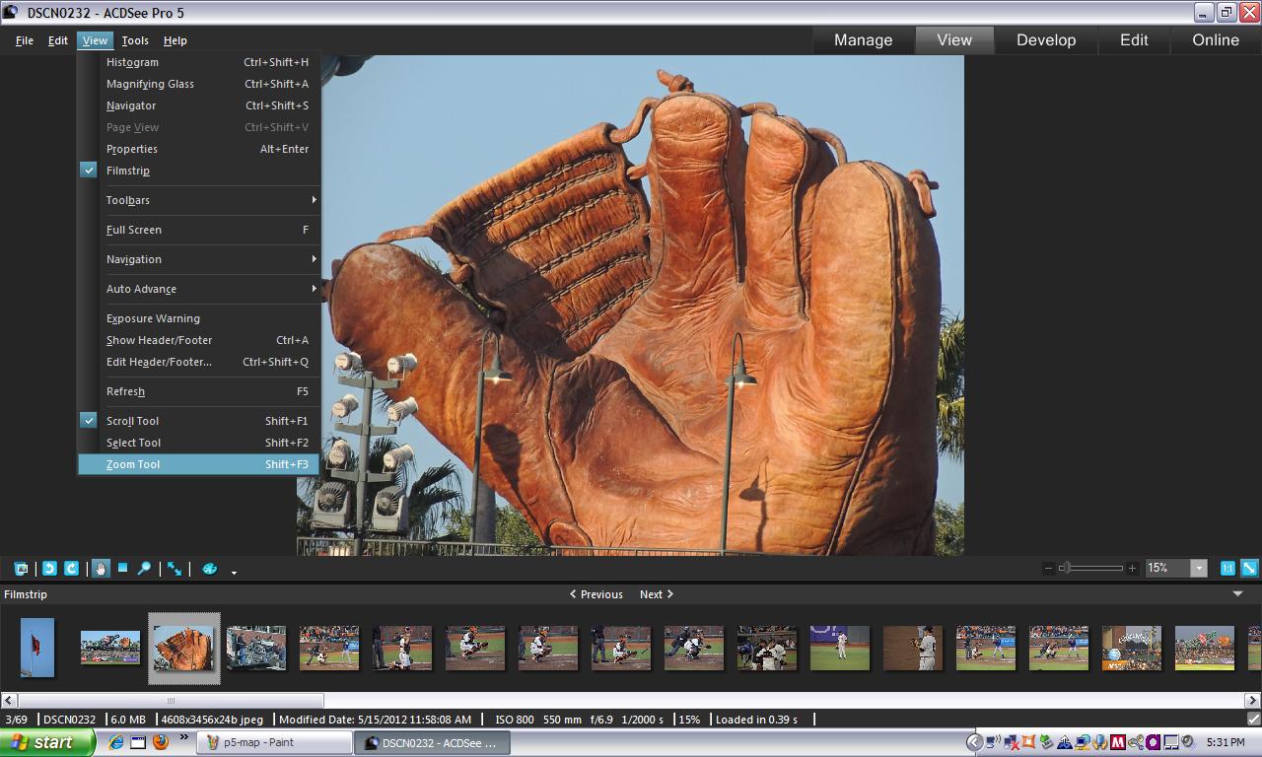Click the external editor palette icon
This screenshot has height=757, width=1262.
coord(209,569)
